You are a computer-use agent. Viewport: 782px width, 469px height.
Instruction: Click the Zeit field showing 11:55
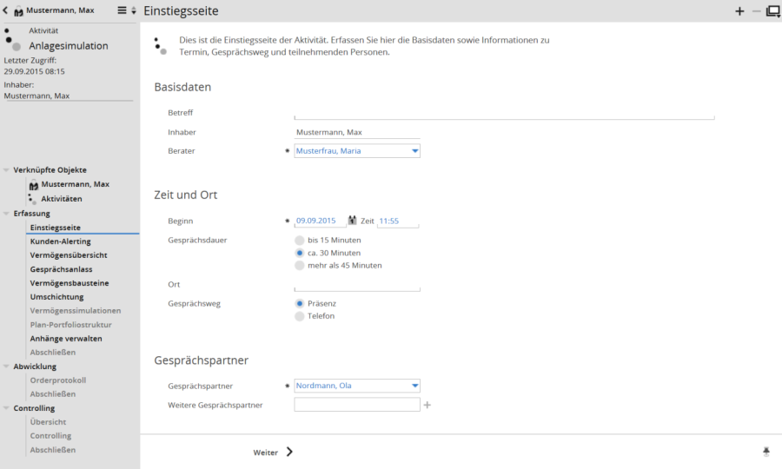[x=397, y=221]
